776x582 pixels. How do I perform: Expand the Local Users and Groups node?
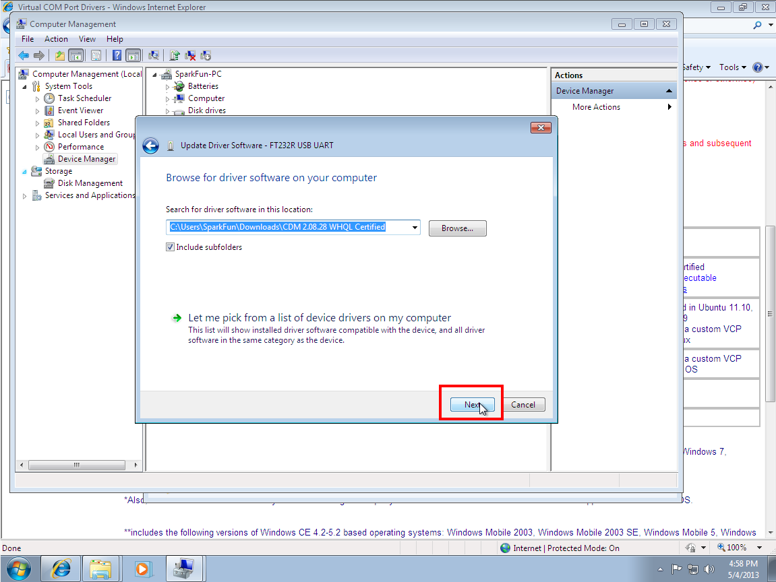click(x=37, y=135)
